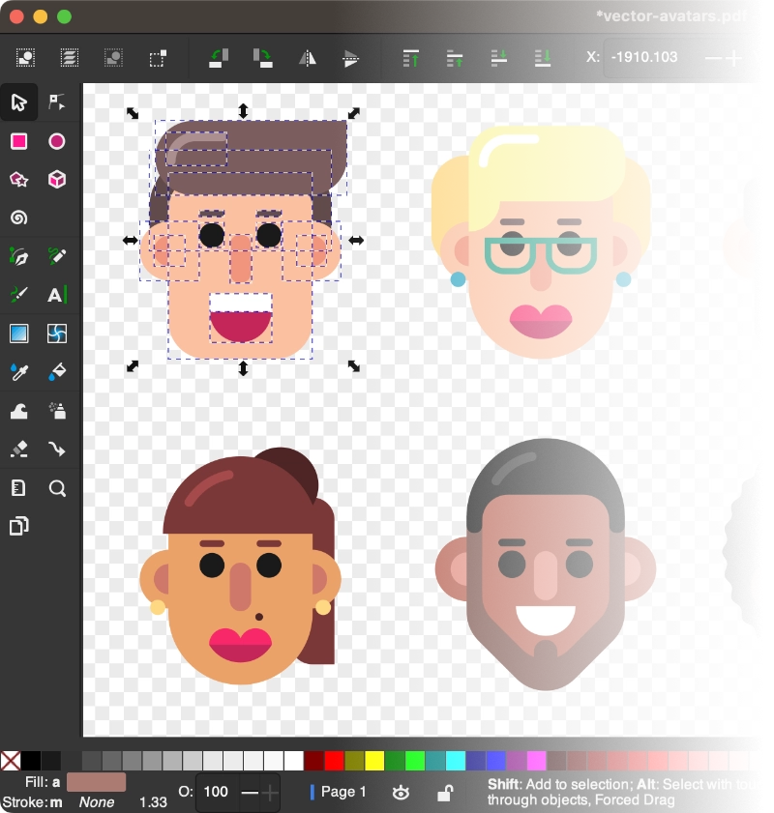Raise the selection to top
This screenshot has height=813, width=774.
pyautogui.click(x=411, y=58)
